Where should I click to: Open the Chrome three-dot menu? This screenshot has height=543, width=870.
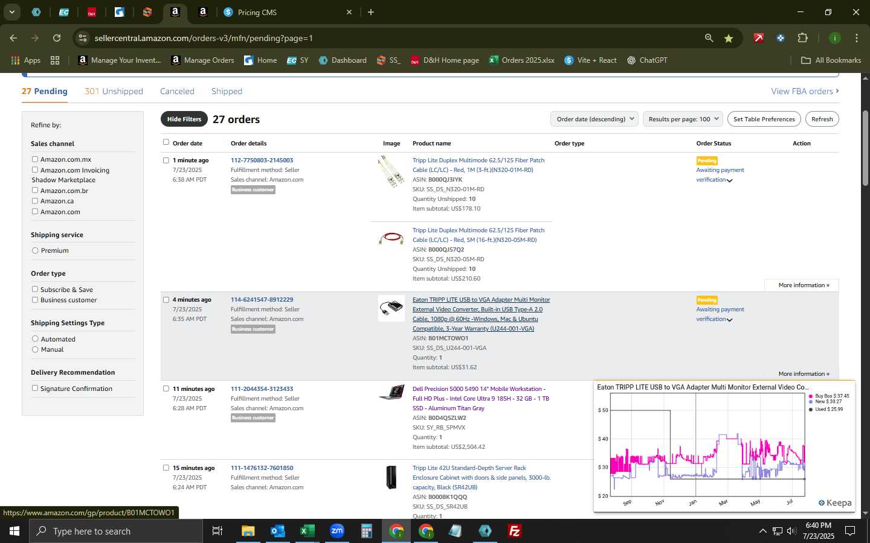(x=857, y=38)
